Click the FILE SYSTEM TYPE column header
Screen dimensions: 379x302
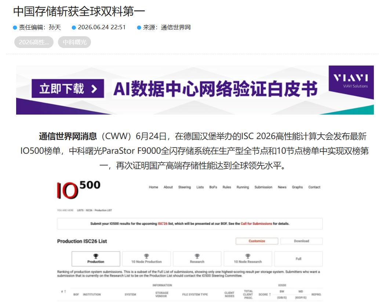click(195, 295)
